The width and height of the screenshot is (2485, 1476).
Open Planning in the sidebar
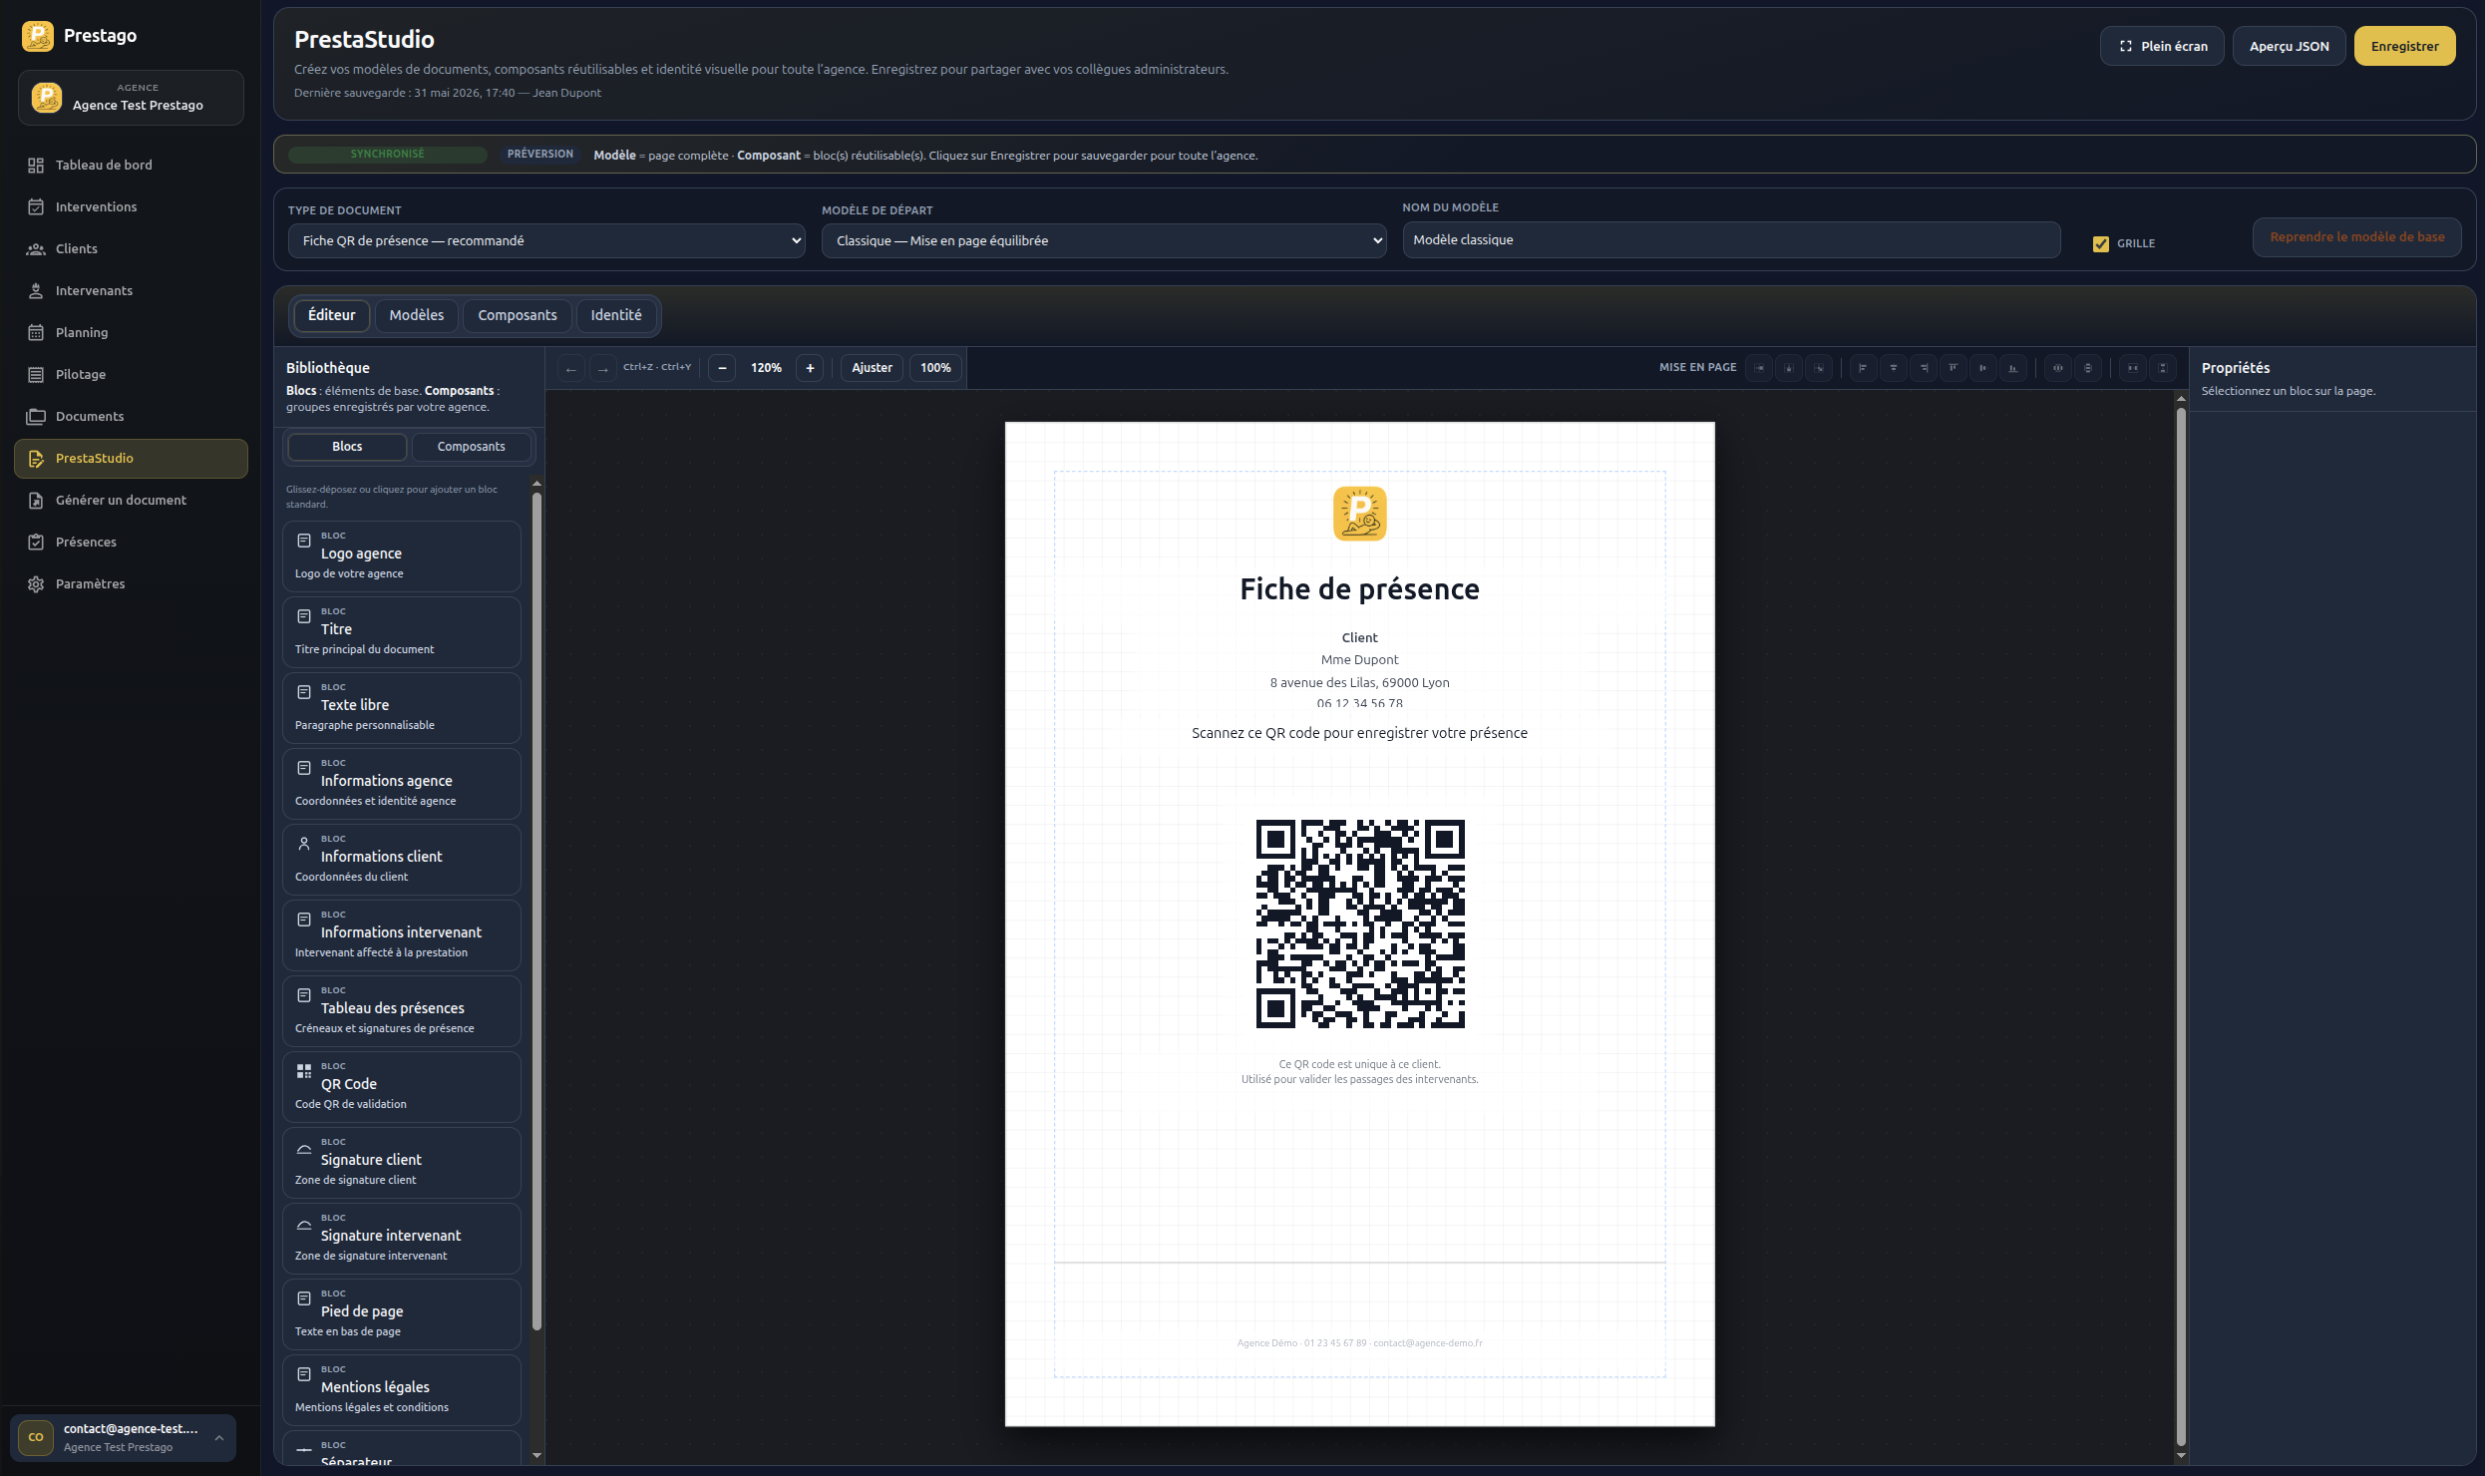pyautogui.click(x=131, y=332)
